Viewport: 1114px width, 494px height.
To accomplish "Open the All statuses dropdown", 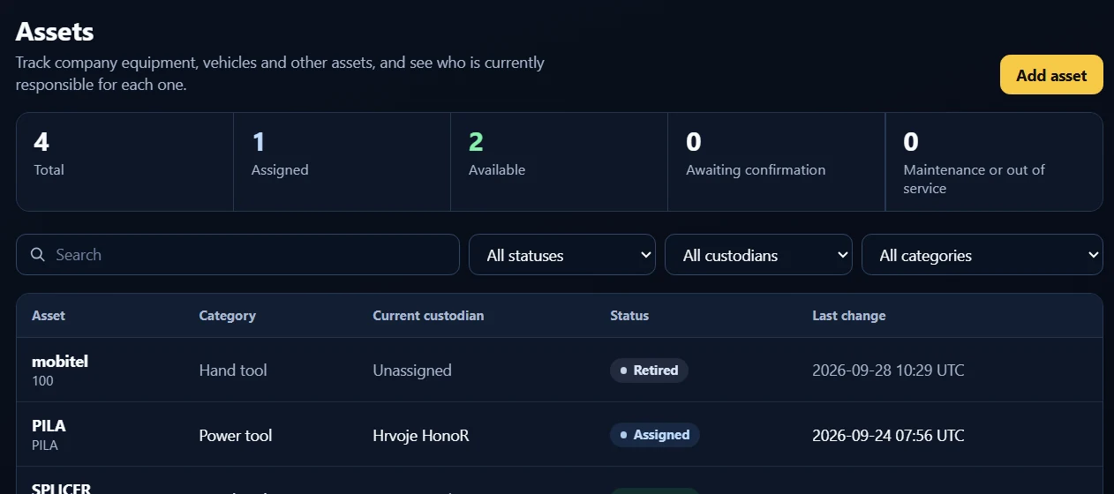I will pos(562,255).
